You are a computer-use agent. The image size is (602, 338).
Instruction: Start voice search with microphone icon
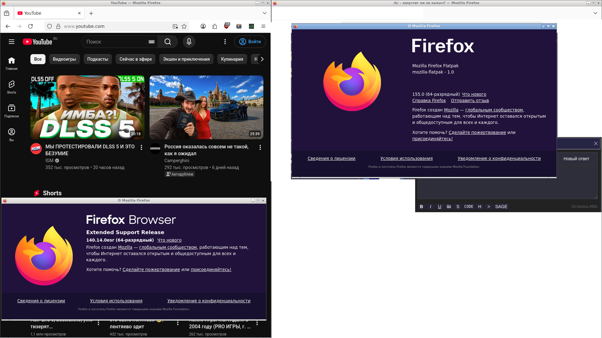pos(189,42)
